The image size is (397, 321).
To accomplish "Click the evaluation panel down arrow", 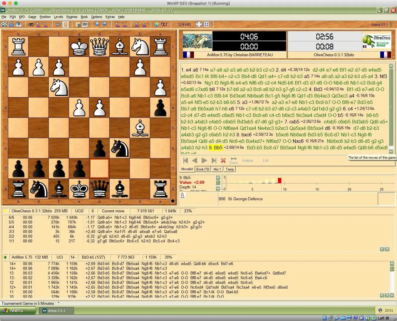I will [x=218, y=188].
